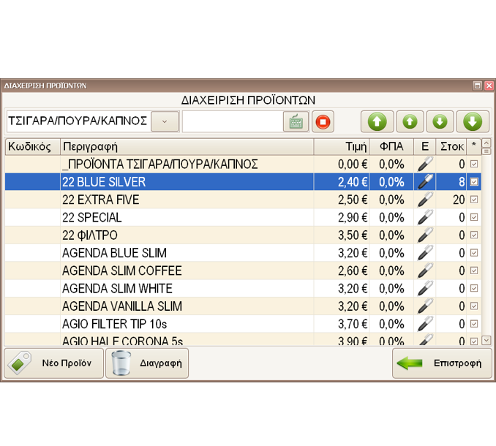Select AGENDA VANILLA SLIM description
This screenshot has height=446, width=496.
(122, 306)
